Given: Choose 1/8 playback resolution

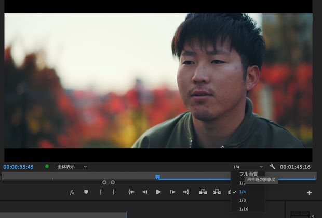Looking at the screenshot, I should click(x=243, y=200).
